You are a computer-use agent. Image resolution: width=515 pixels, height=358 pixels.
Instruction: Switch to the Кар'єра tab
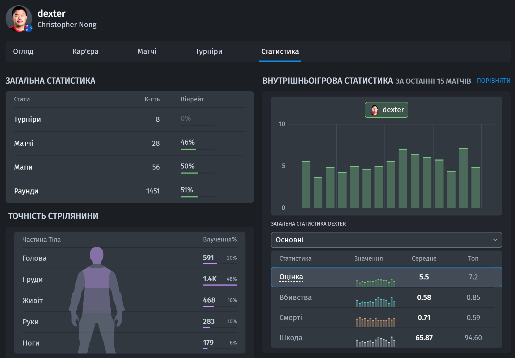[x=85, y=51]
